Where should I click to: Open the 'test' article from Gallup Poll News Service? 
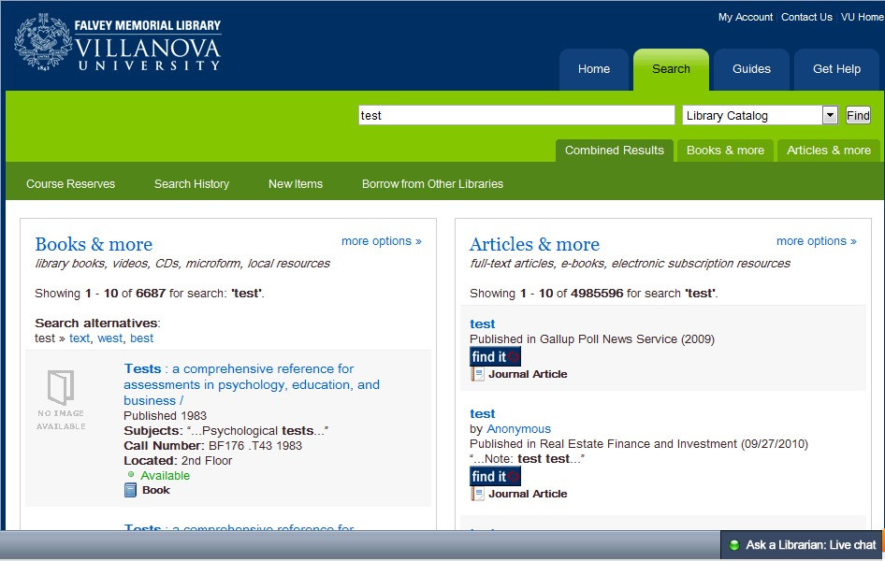(x=482, y=324)
